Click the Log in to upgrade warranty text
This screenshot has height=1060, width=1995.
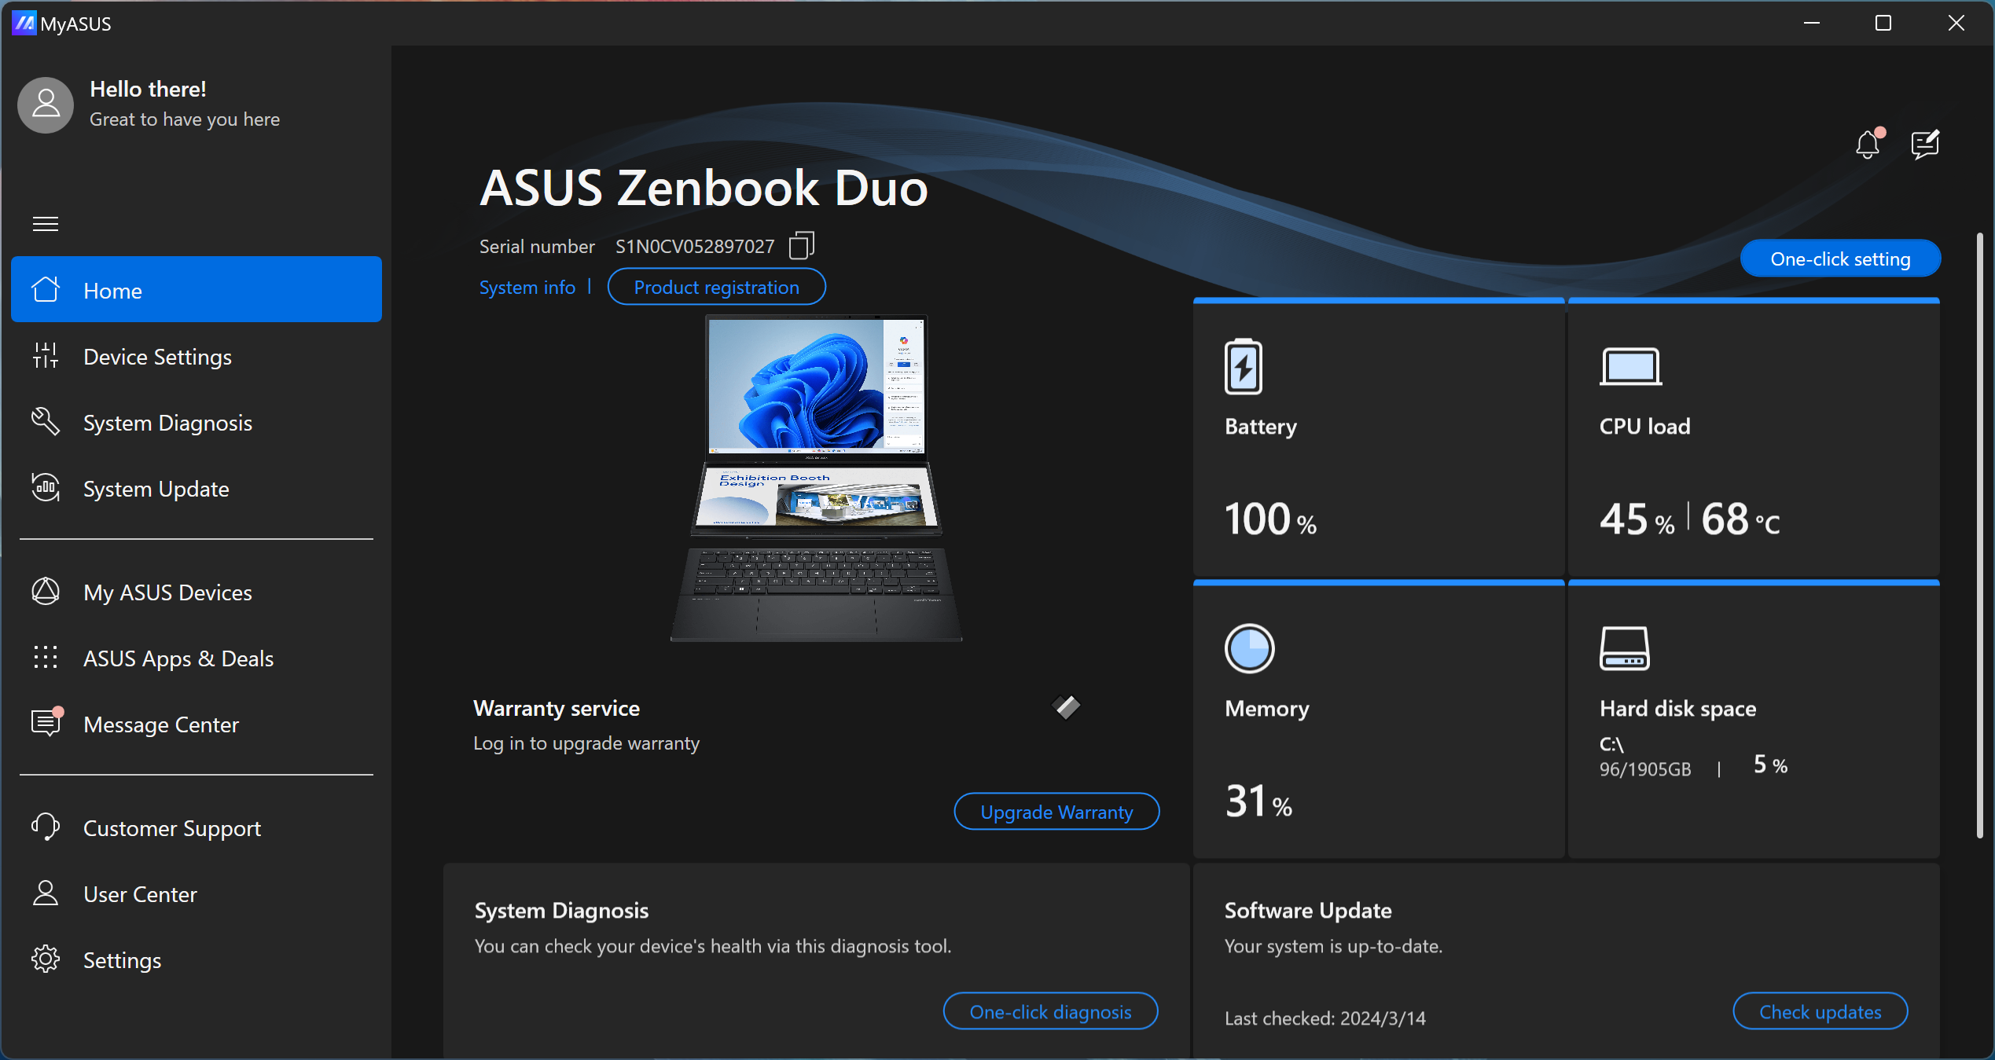586,743
